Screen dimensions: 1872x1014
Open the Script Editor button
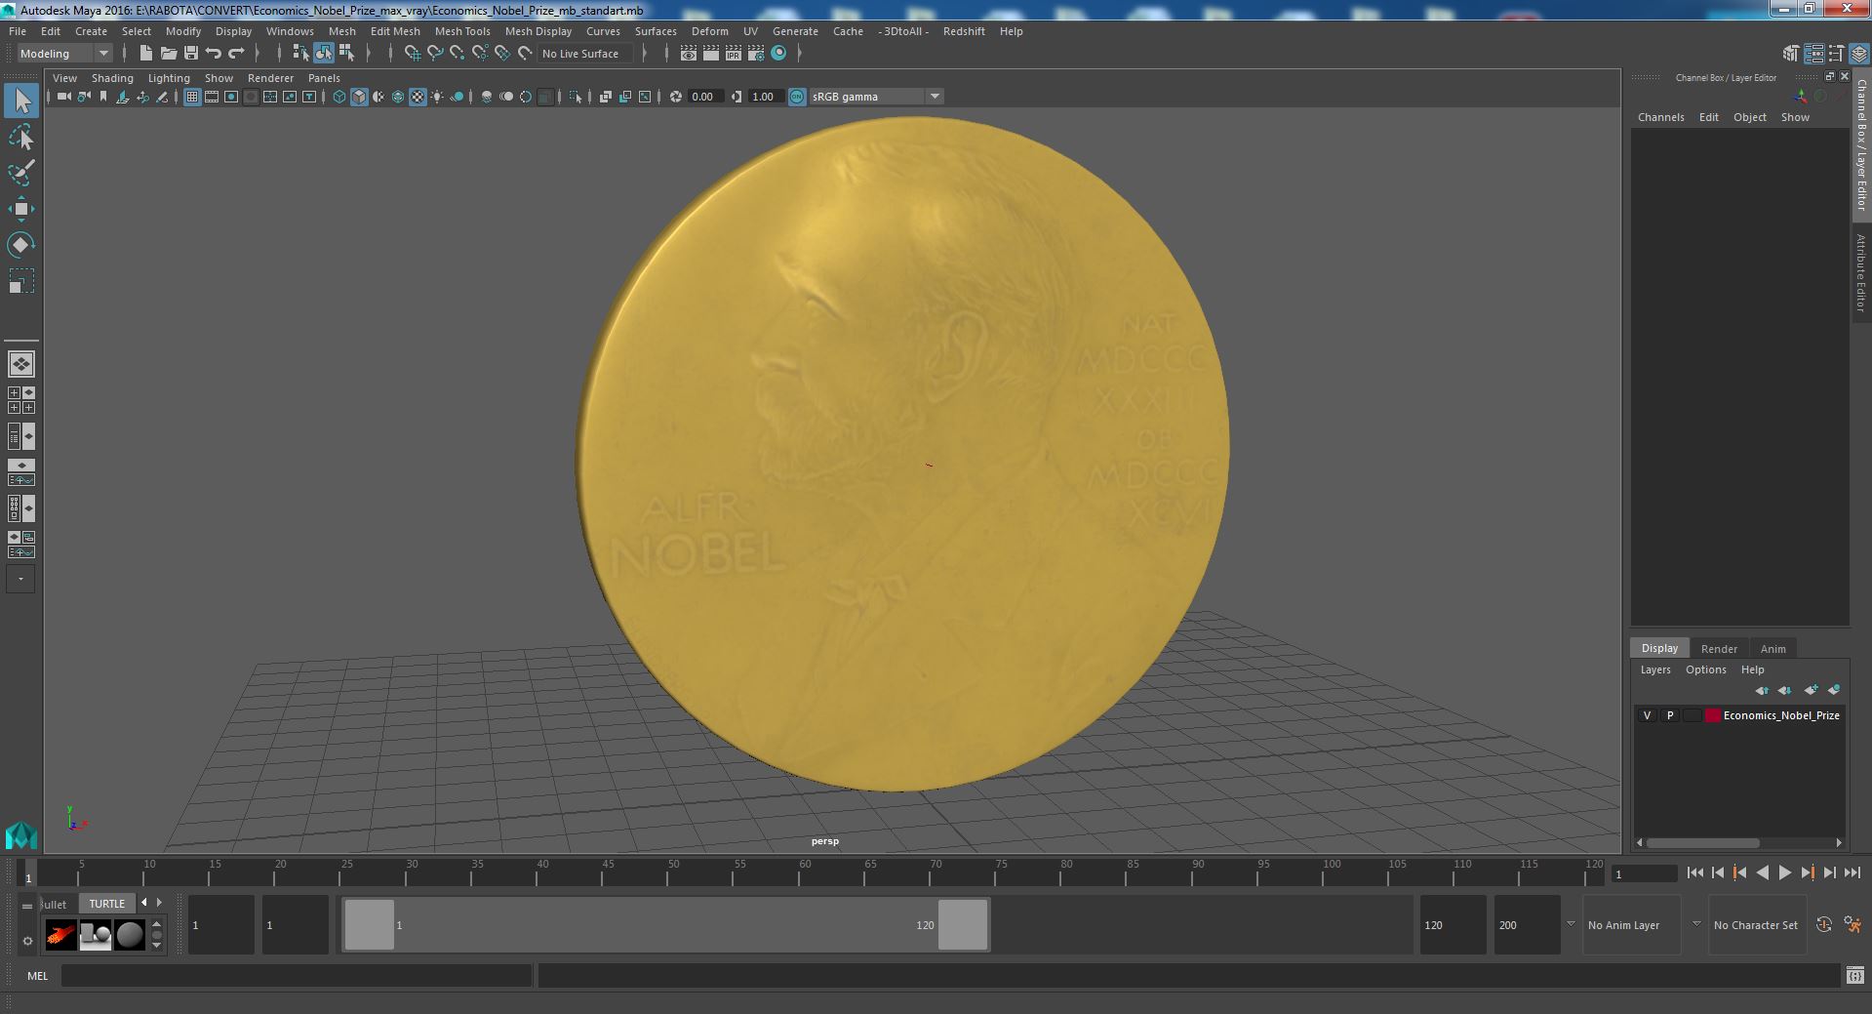tap(1854, 975)
